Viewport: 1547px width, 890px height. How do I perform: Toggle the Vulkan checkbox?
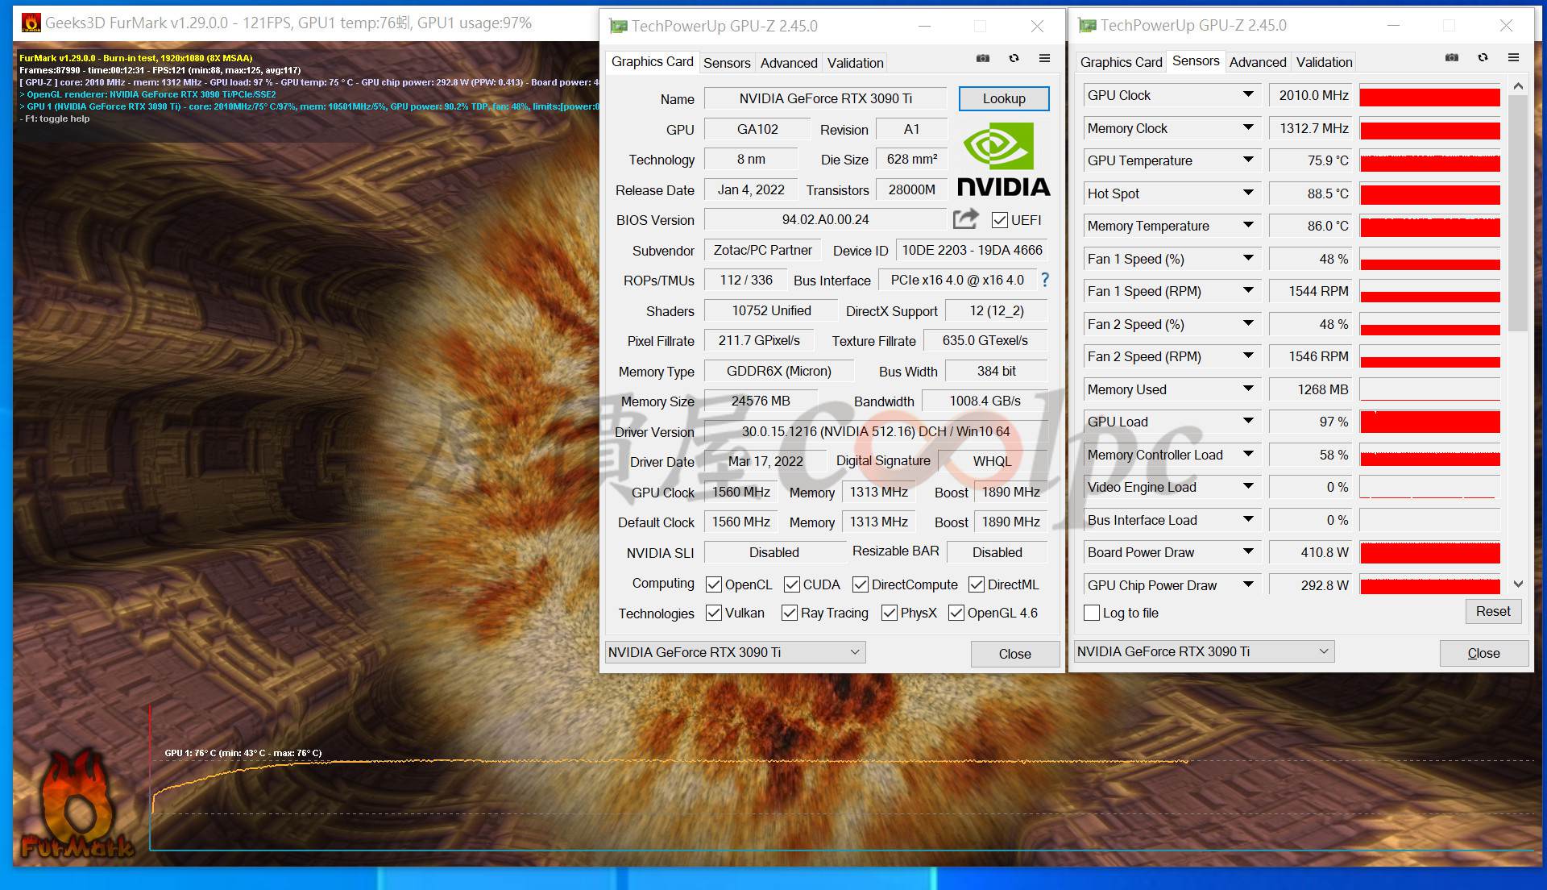(x=713, y=613)
